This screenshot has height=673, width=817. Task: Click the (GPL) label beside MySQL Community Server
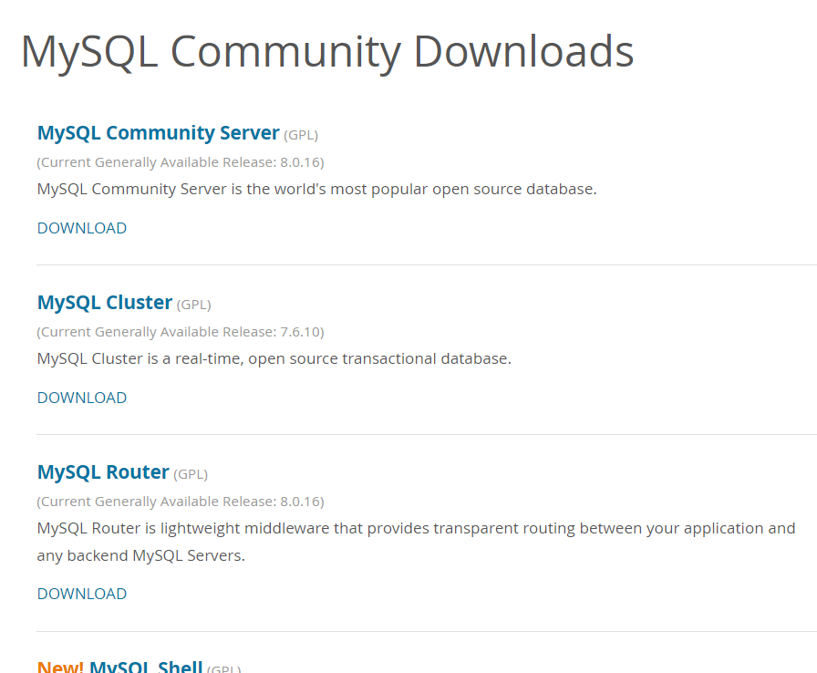[301, 136]
